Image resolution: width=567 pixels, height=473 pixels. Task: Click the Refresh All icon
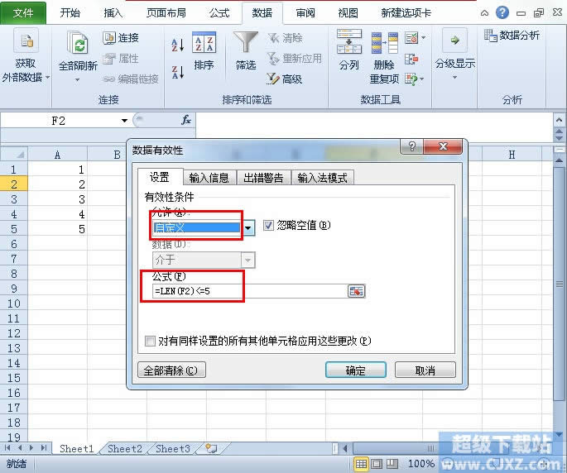pyautogui.click(x=77, y=43)
